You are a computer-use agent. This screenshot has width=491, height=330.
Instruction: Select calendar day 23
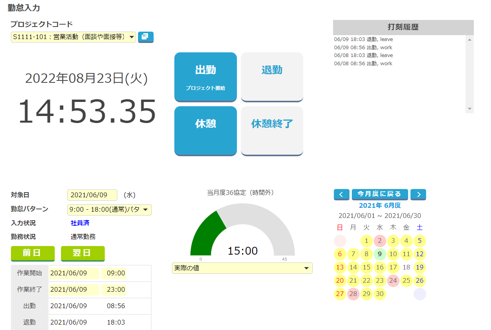click(x=380, y=281)
